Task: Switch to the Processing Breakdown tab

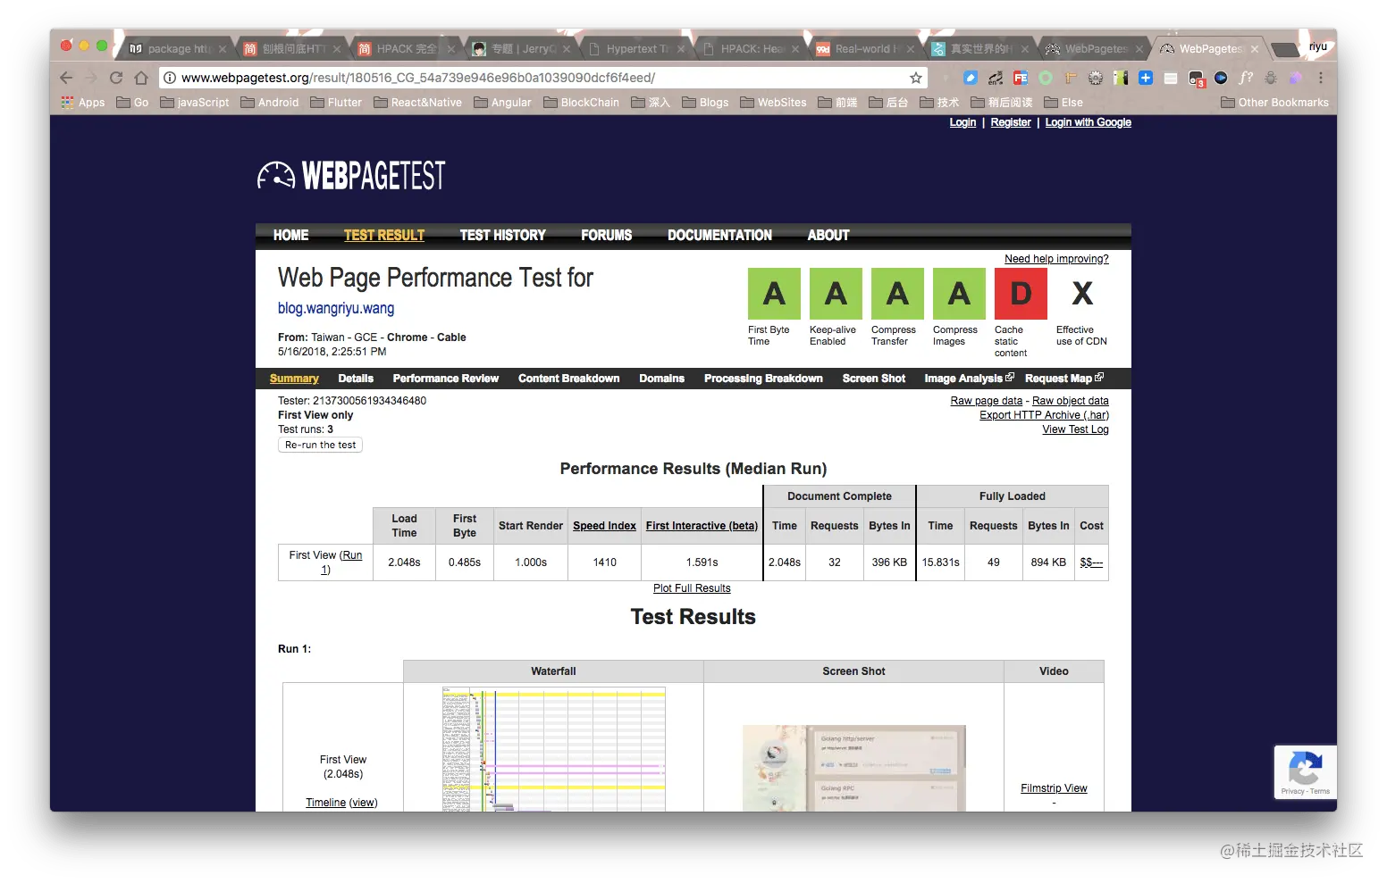Action: click(x=763, y=379)
